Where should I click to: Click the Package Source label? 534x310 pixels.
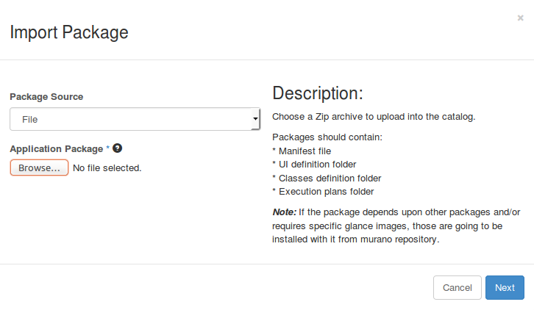[x=46, y=97]
